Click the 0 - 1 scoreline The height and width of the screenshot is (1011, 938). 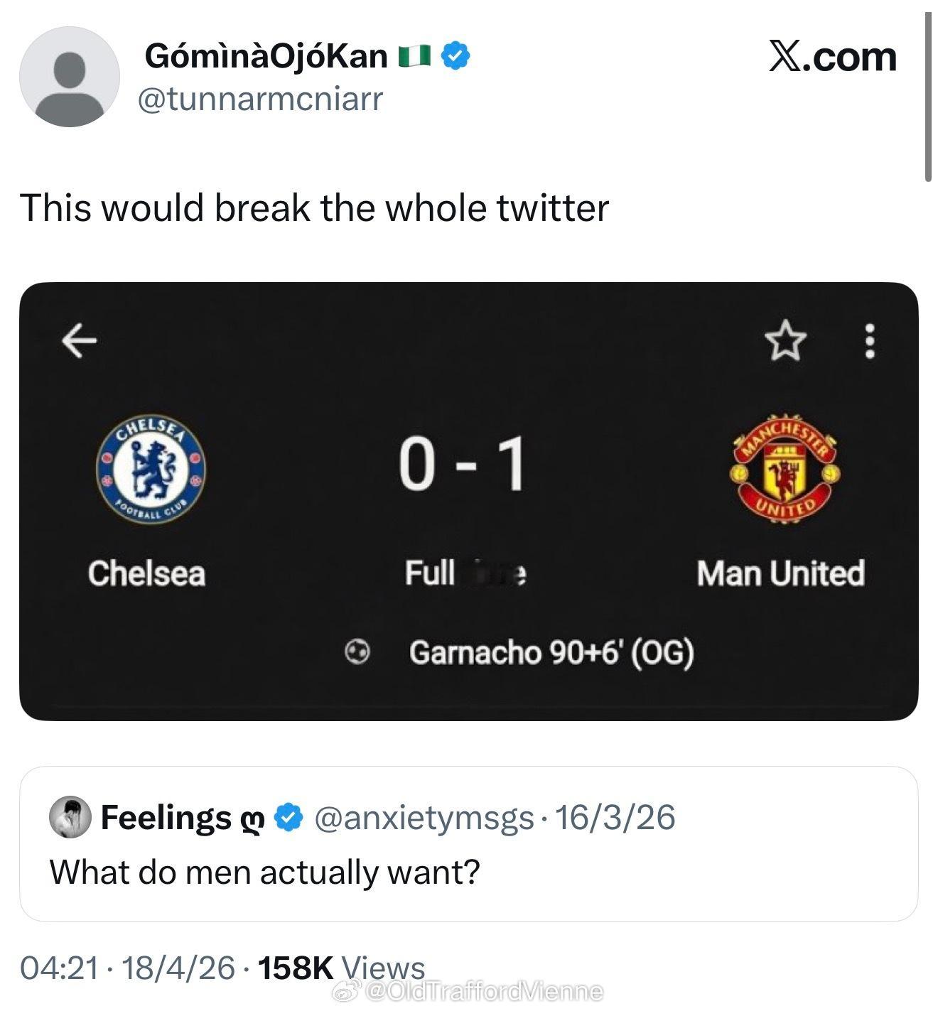462,465
